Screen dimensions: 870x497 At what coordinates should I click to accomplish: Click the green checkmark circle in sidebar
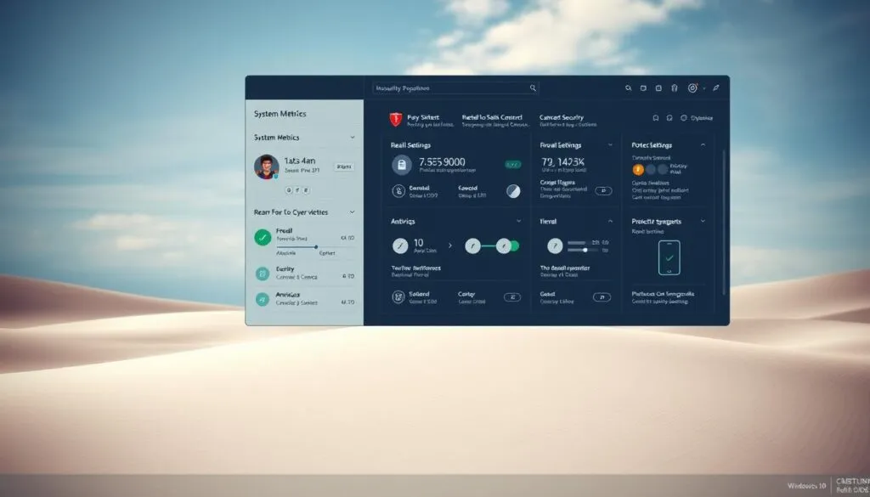(263, 238)
